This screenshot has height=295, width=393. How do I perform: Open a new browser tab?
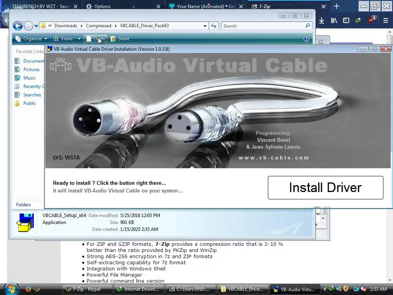point(337,6)
